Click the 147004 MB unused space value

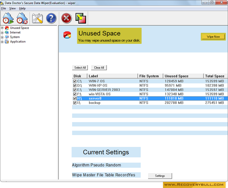pos(174,90)
